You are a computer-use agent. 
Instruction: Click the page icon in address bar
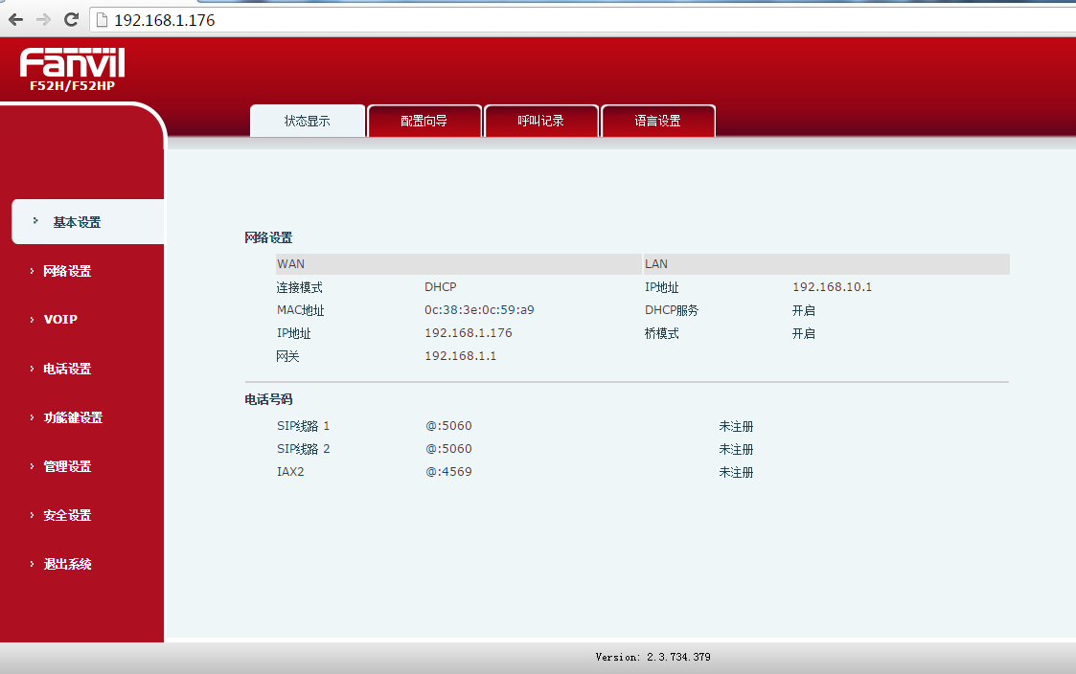click(102, 20)
